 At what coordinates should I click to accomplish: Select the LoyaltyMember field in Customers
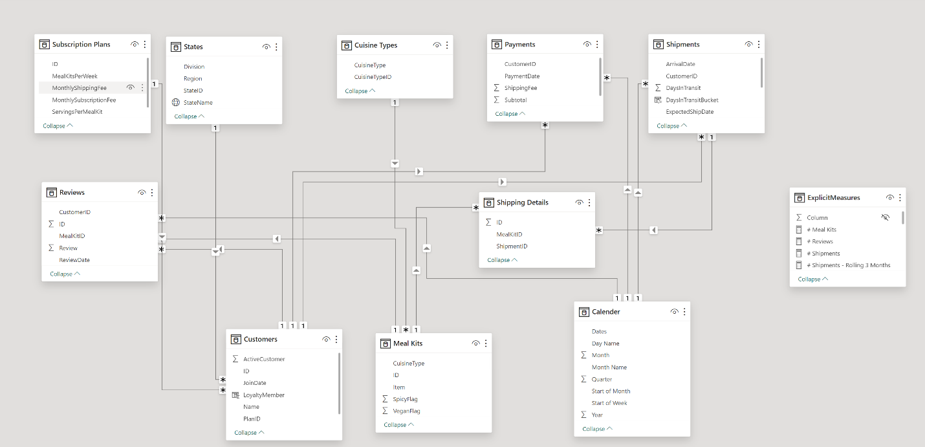coord(263,395)
